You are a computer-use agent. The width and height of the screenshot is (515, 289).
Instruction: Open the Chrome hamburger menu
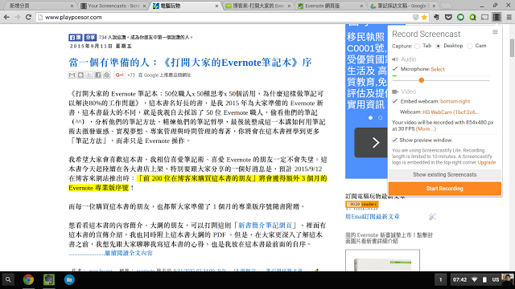509,17
